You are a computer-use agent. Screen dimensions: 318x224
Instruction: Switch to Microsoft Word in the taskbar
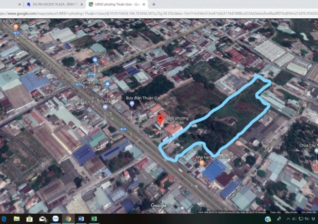point(81,219)
